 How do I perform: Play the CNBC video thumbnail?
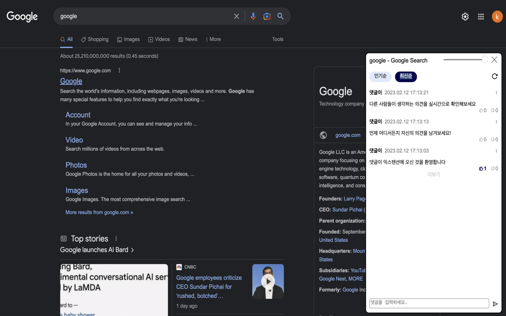[268, 281]
